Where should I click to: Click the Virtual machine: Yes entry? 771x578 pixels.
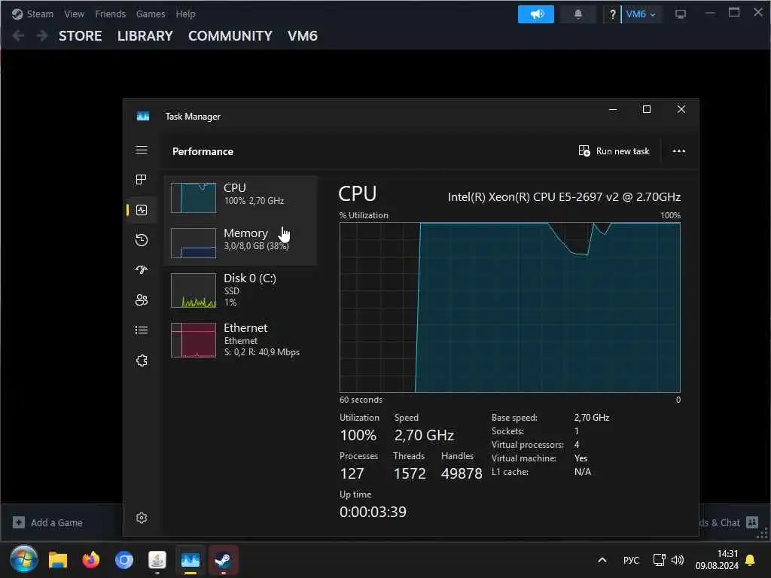click(539, 458)
